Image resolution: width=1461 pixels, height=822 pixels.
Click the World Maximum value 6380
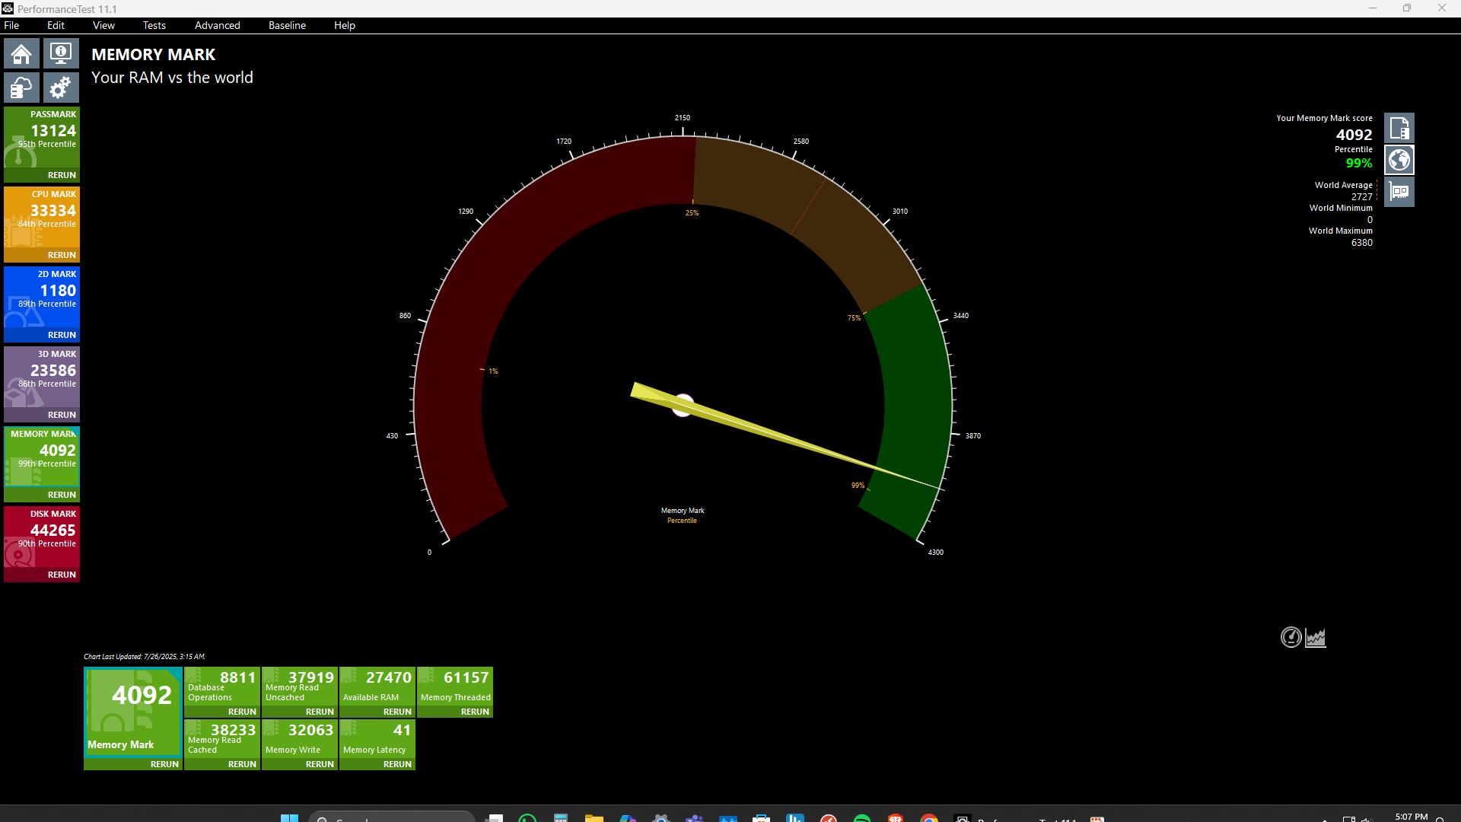1362,242
